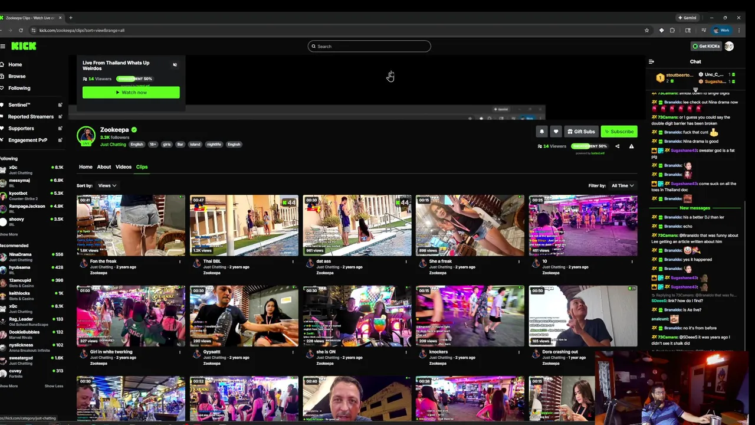755x425 pixels.
Task: Open the Just Chatting category link
Action: point(113,145)
